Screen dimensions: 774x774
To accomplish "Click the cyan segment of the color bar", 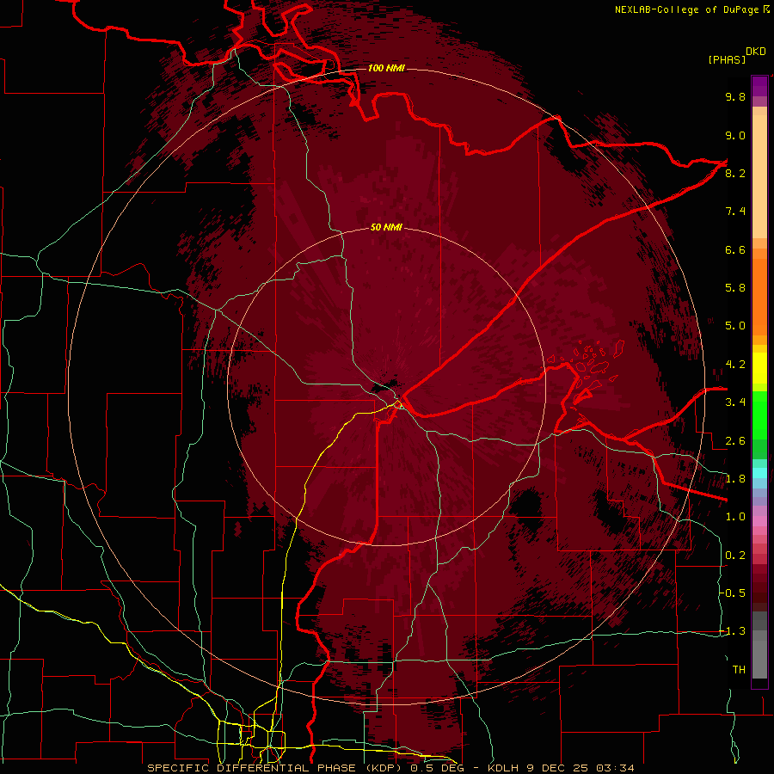I will point(759,473).
